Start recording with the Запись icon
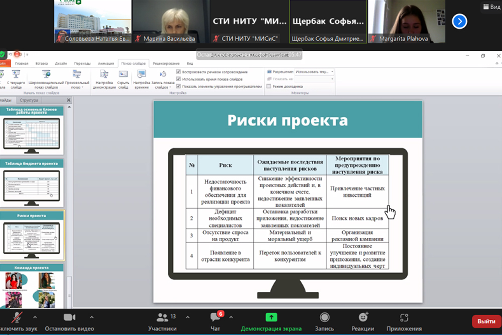The image size is (502, 335). point(325,318)
